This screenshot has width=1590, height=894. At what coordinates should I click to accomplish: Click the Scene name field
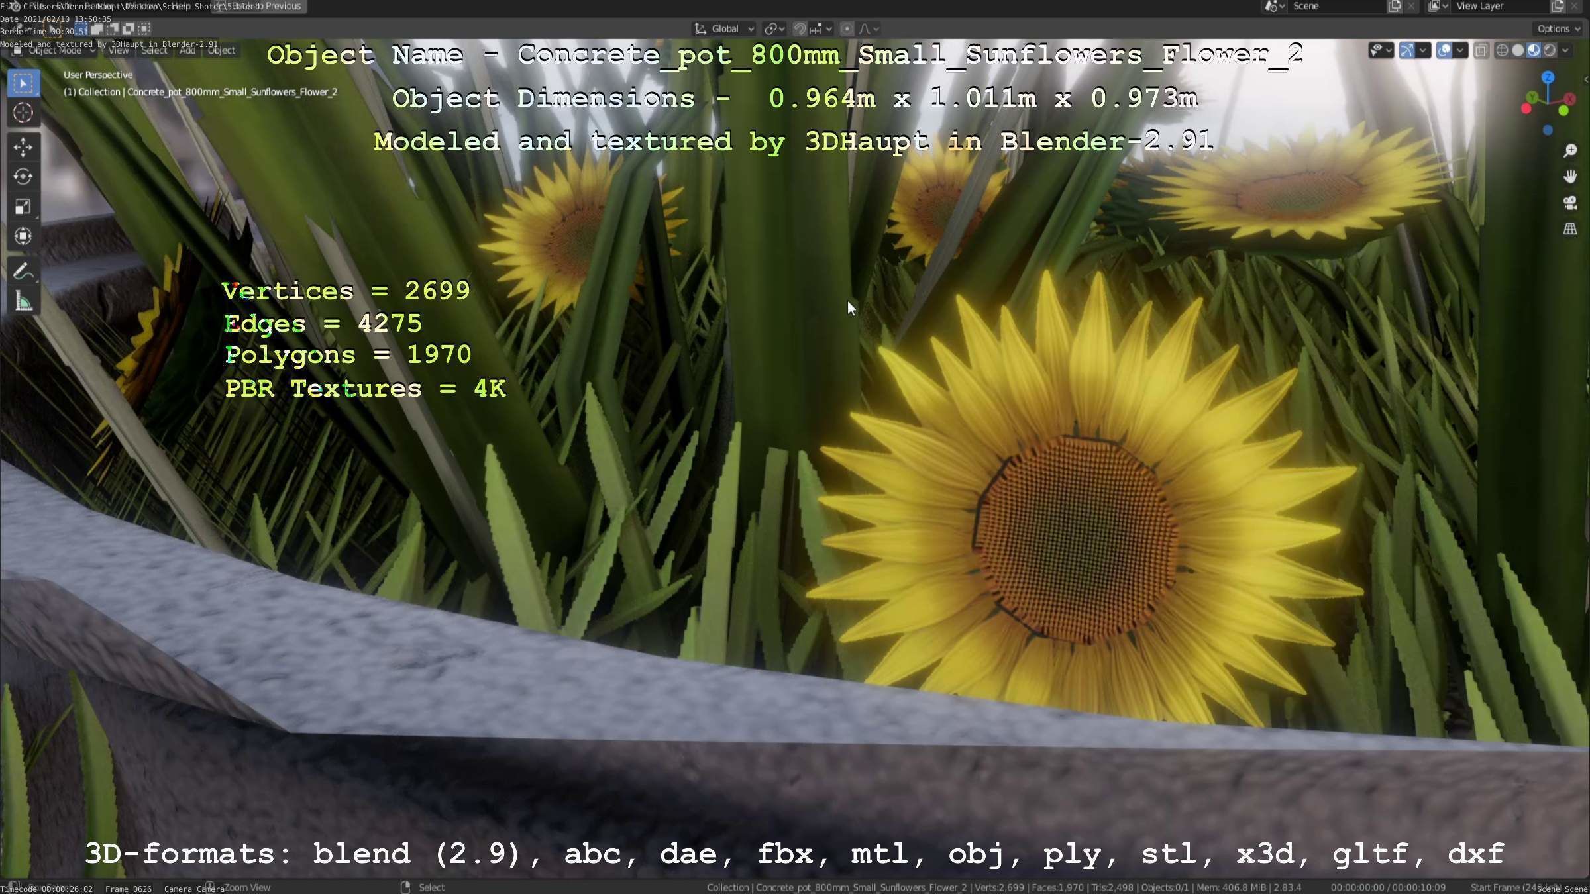click(1337, 6)
